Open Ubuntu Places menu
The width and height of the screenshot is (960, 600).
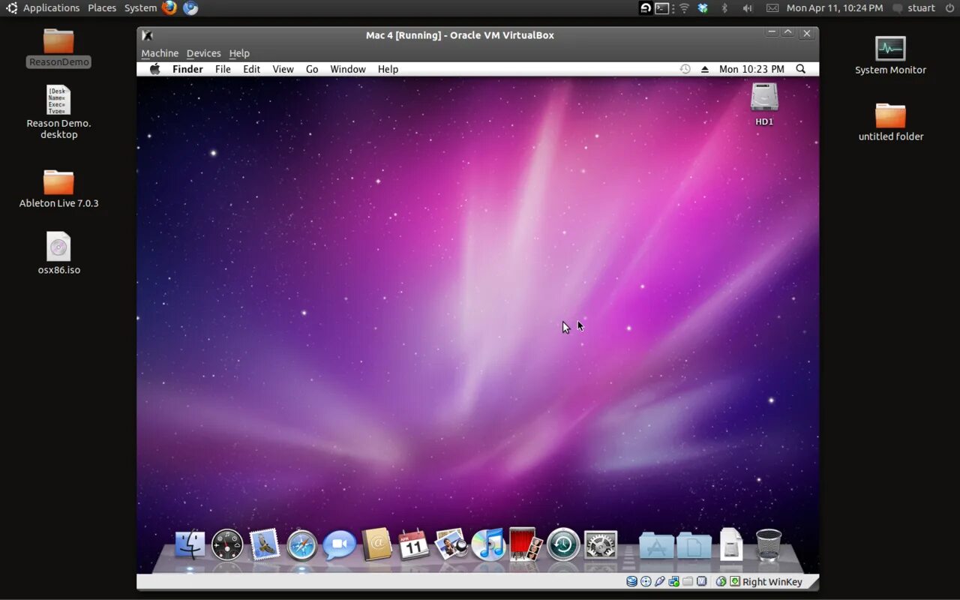102,7
